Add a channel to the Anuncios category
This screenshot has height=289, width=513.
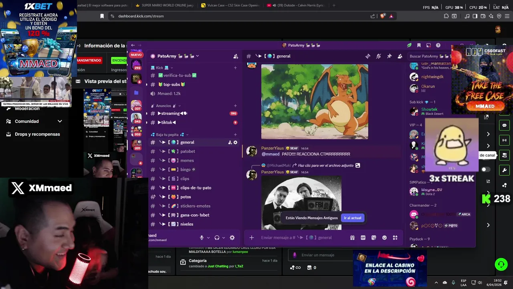point(235,106)
